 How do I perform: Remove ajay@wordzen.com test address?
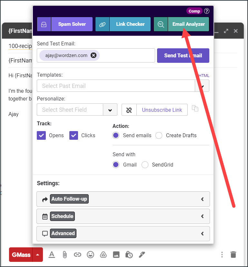click(x=94, y=55)
